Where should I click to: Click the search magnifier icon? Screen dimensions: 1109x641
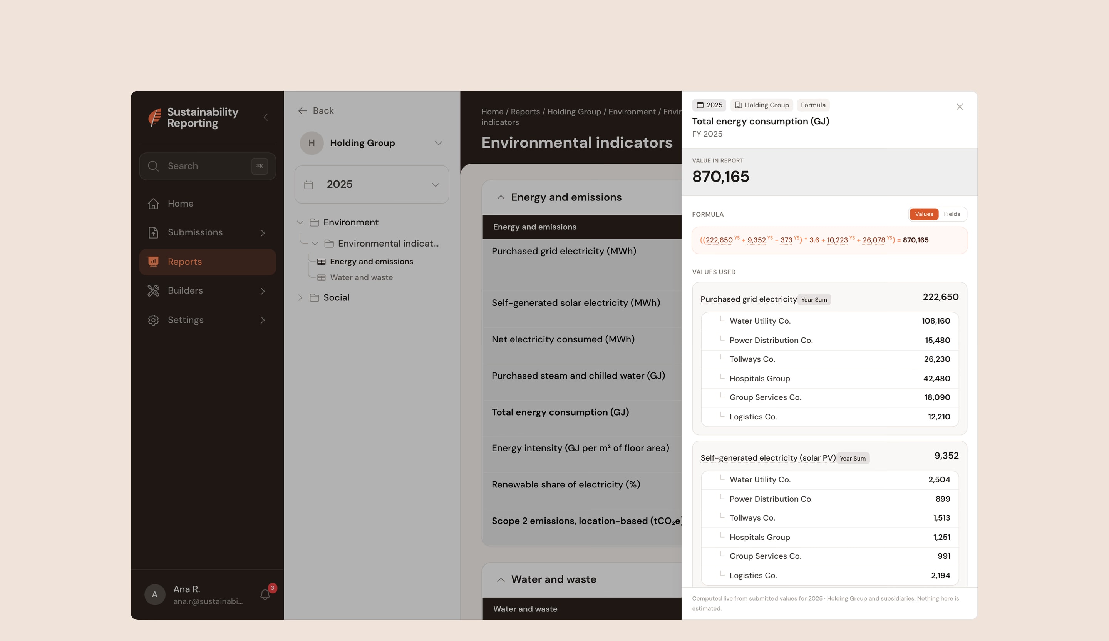point(153,166)
